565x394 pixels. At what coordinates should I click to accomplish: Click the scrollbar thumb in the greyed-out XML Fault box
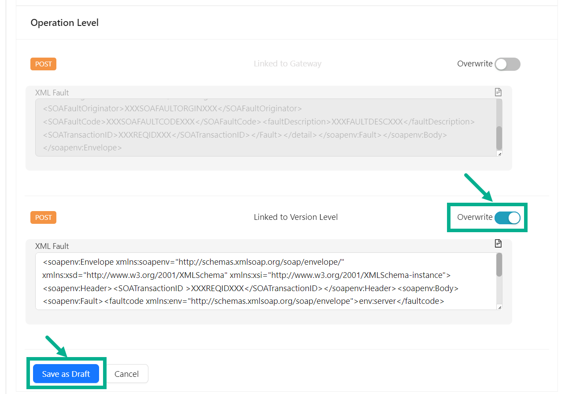[x=499, y=138]
